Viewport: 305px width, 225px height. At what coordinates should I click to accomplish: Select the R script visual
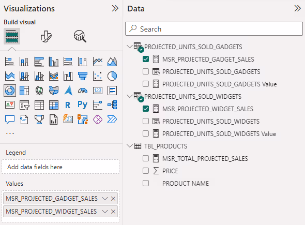point(68,105)
